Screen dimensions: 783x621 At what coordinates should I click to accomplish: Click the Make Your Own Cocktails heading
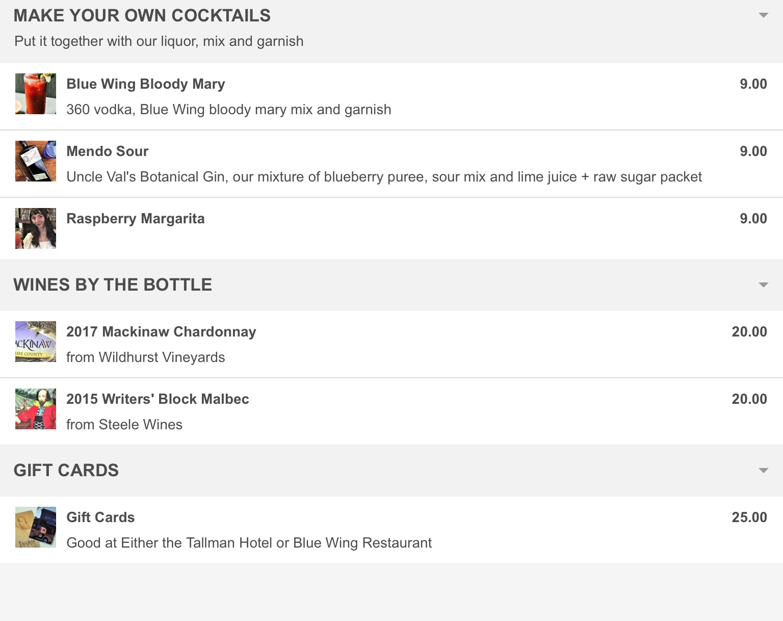[142, 16]
